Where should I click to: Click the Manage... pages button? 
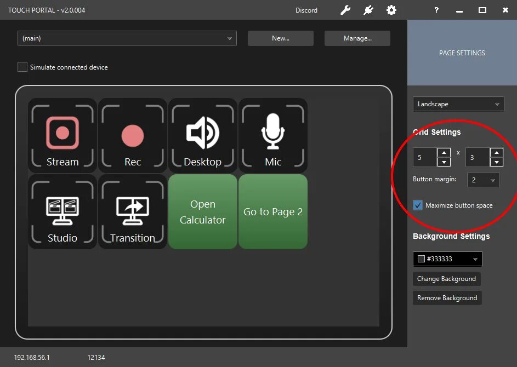coord(357,38)
